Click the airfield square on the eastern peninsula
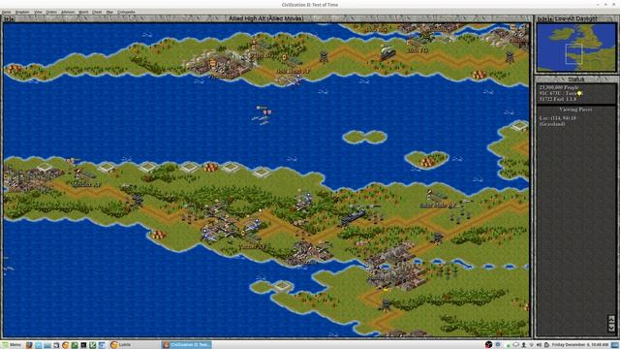 pos(519,126)
